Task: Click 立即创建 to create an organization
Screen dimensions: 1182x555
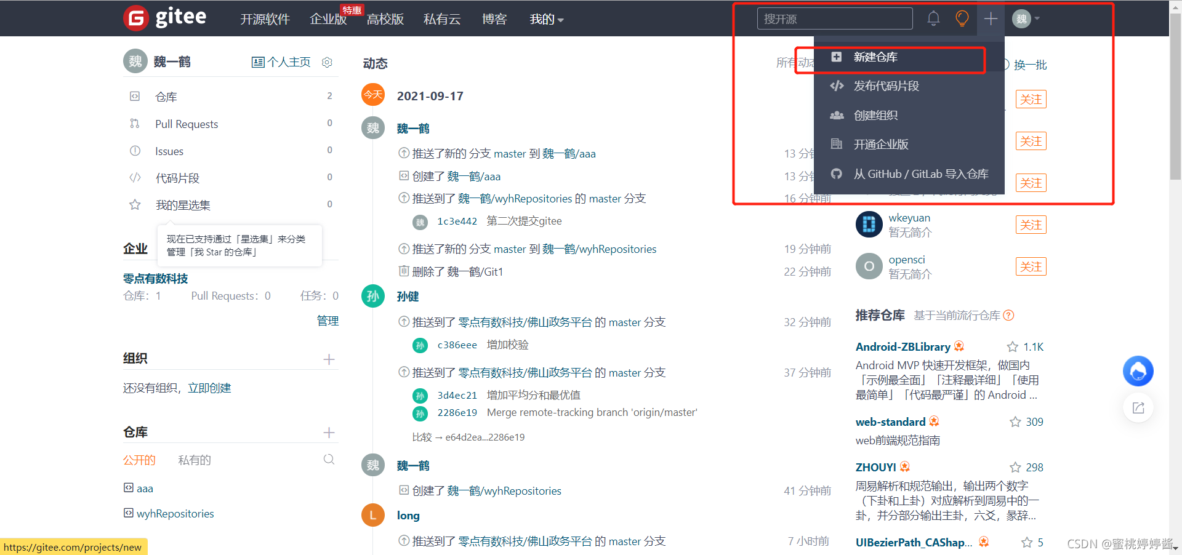Action: pos(209,388)
